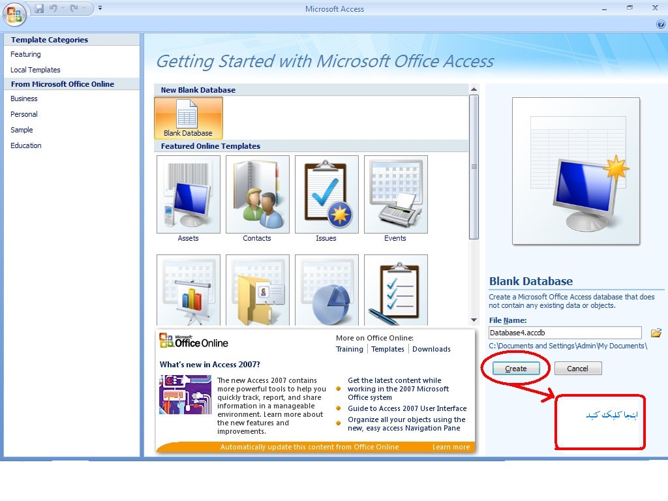This screenshot has width=668, height=501.
Task: Open the Templates link on Office Online
Action: coord(387,349)
